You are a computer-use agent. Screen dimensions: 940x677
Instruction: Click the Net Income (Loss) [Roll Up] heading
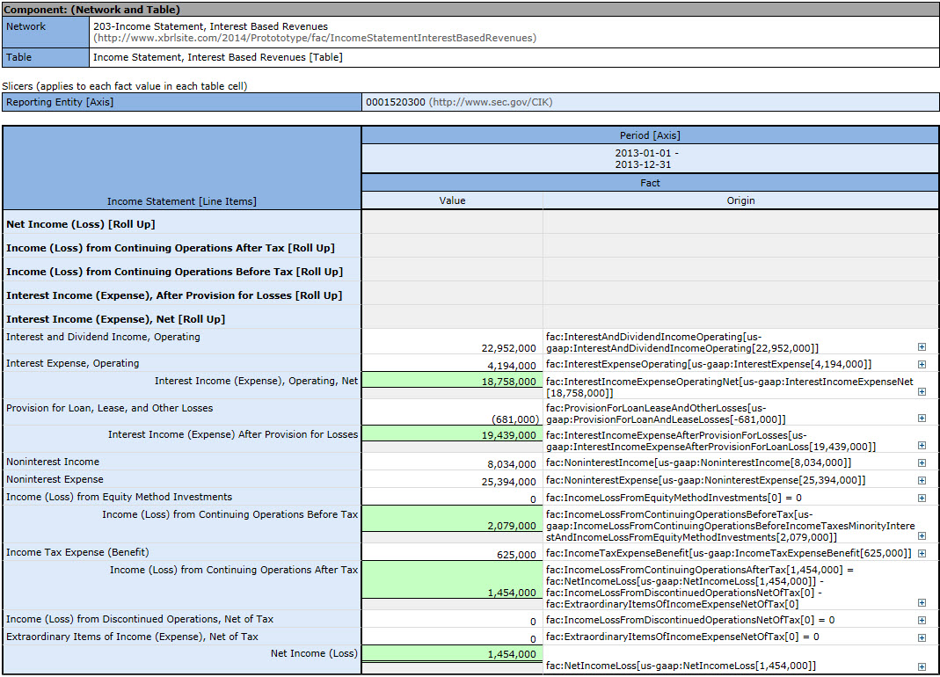[80, 224]
